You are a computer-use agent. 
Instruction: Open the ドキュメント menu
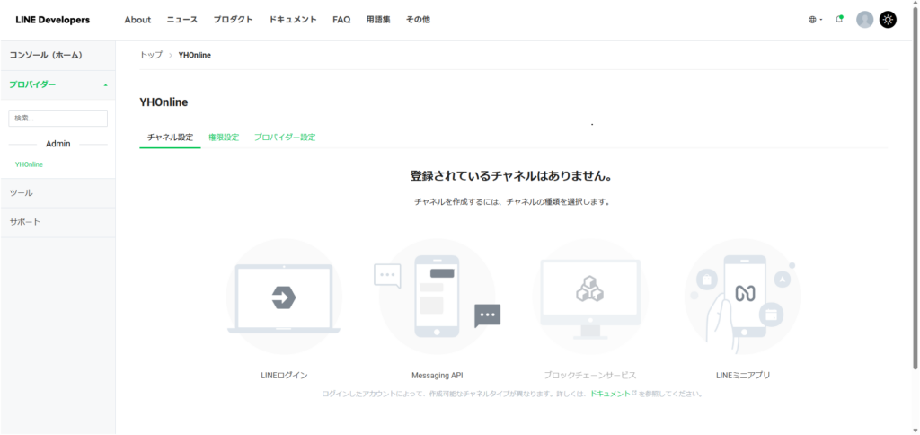293,20
